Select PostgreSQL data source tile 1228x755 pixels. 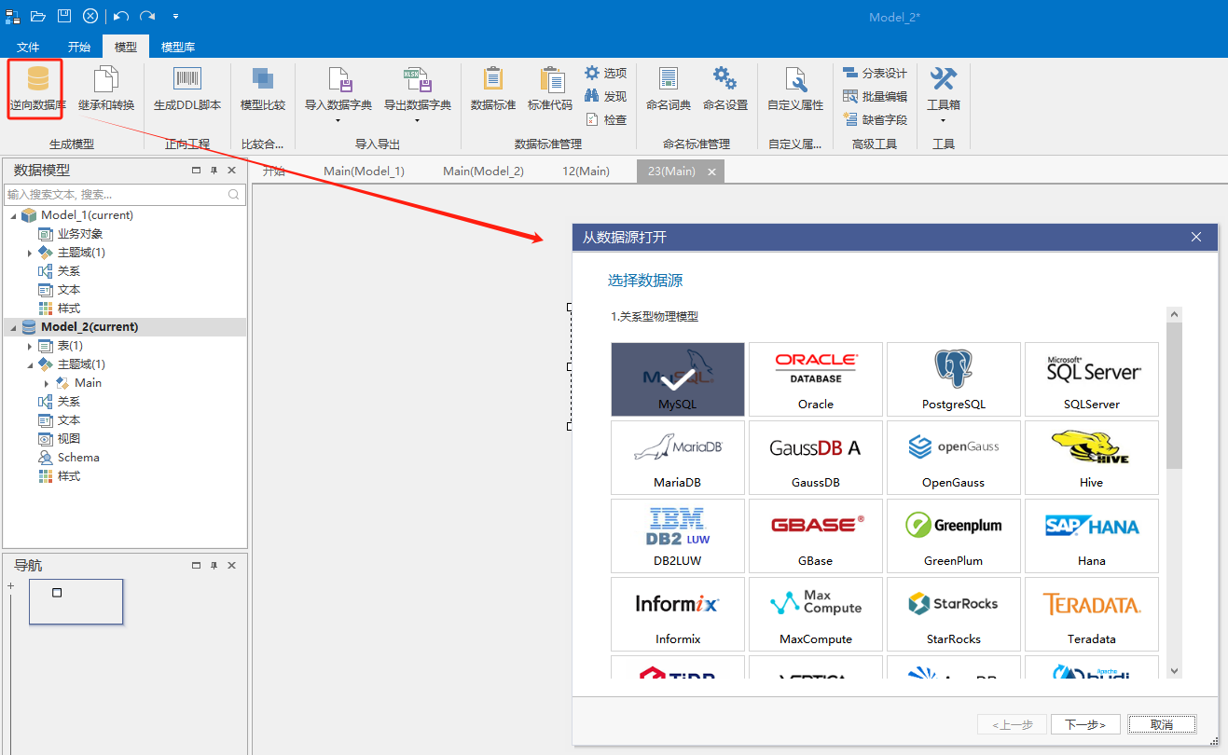(x=954, y=379)
